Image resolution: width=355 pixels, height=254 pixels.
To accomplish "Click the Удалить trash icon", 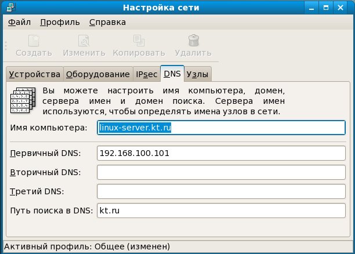I will tap(194, 41).
